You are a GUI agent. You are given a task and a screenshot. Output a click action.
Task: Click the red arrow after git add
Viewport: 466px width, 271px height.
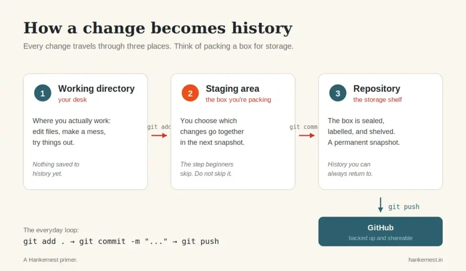point(159,135)
